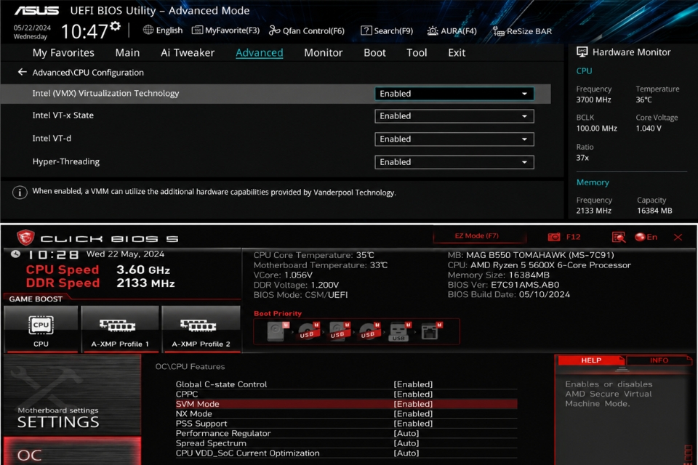The width and height of the screenshot is (698, 465).
Task: Click the MSI dragon shield logo
Action: point(25,238)
